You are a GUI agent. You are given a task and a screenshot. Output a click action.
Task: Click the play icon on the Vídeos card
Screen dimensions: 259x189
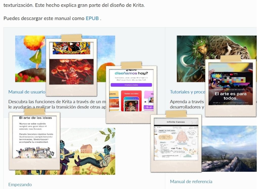145,102
